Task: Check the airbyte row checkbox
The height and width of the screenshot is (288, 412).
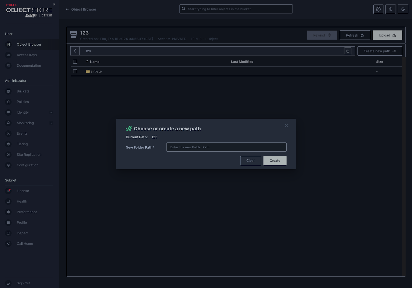Action: coord(75,71)
